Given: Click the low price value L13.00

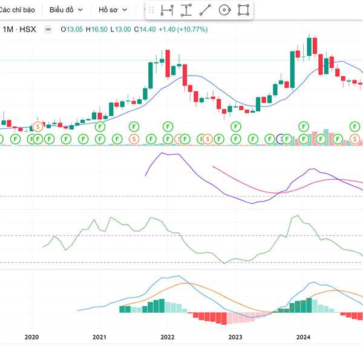Looking at the screenshot, I should click(x=120, y=30).
